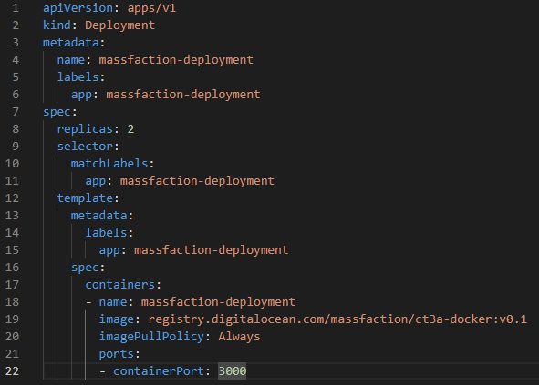Click the containerPort key
Viewport: 539px width, 385px height.
pos(159,371)
